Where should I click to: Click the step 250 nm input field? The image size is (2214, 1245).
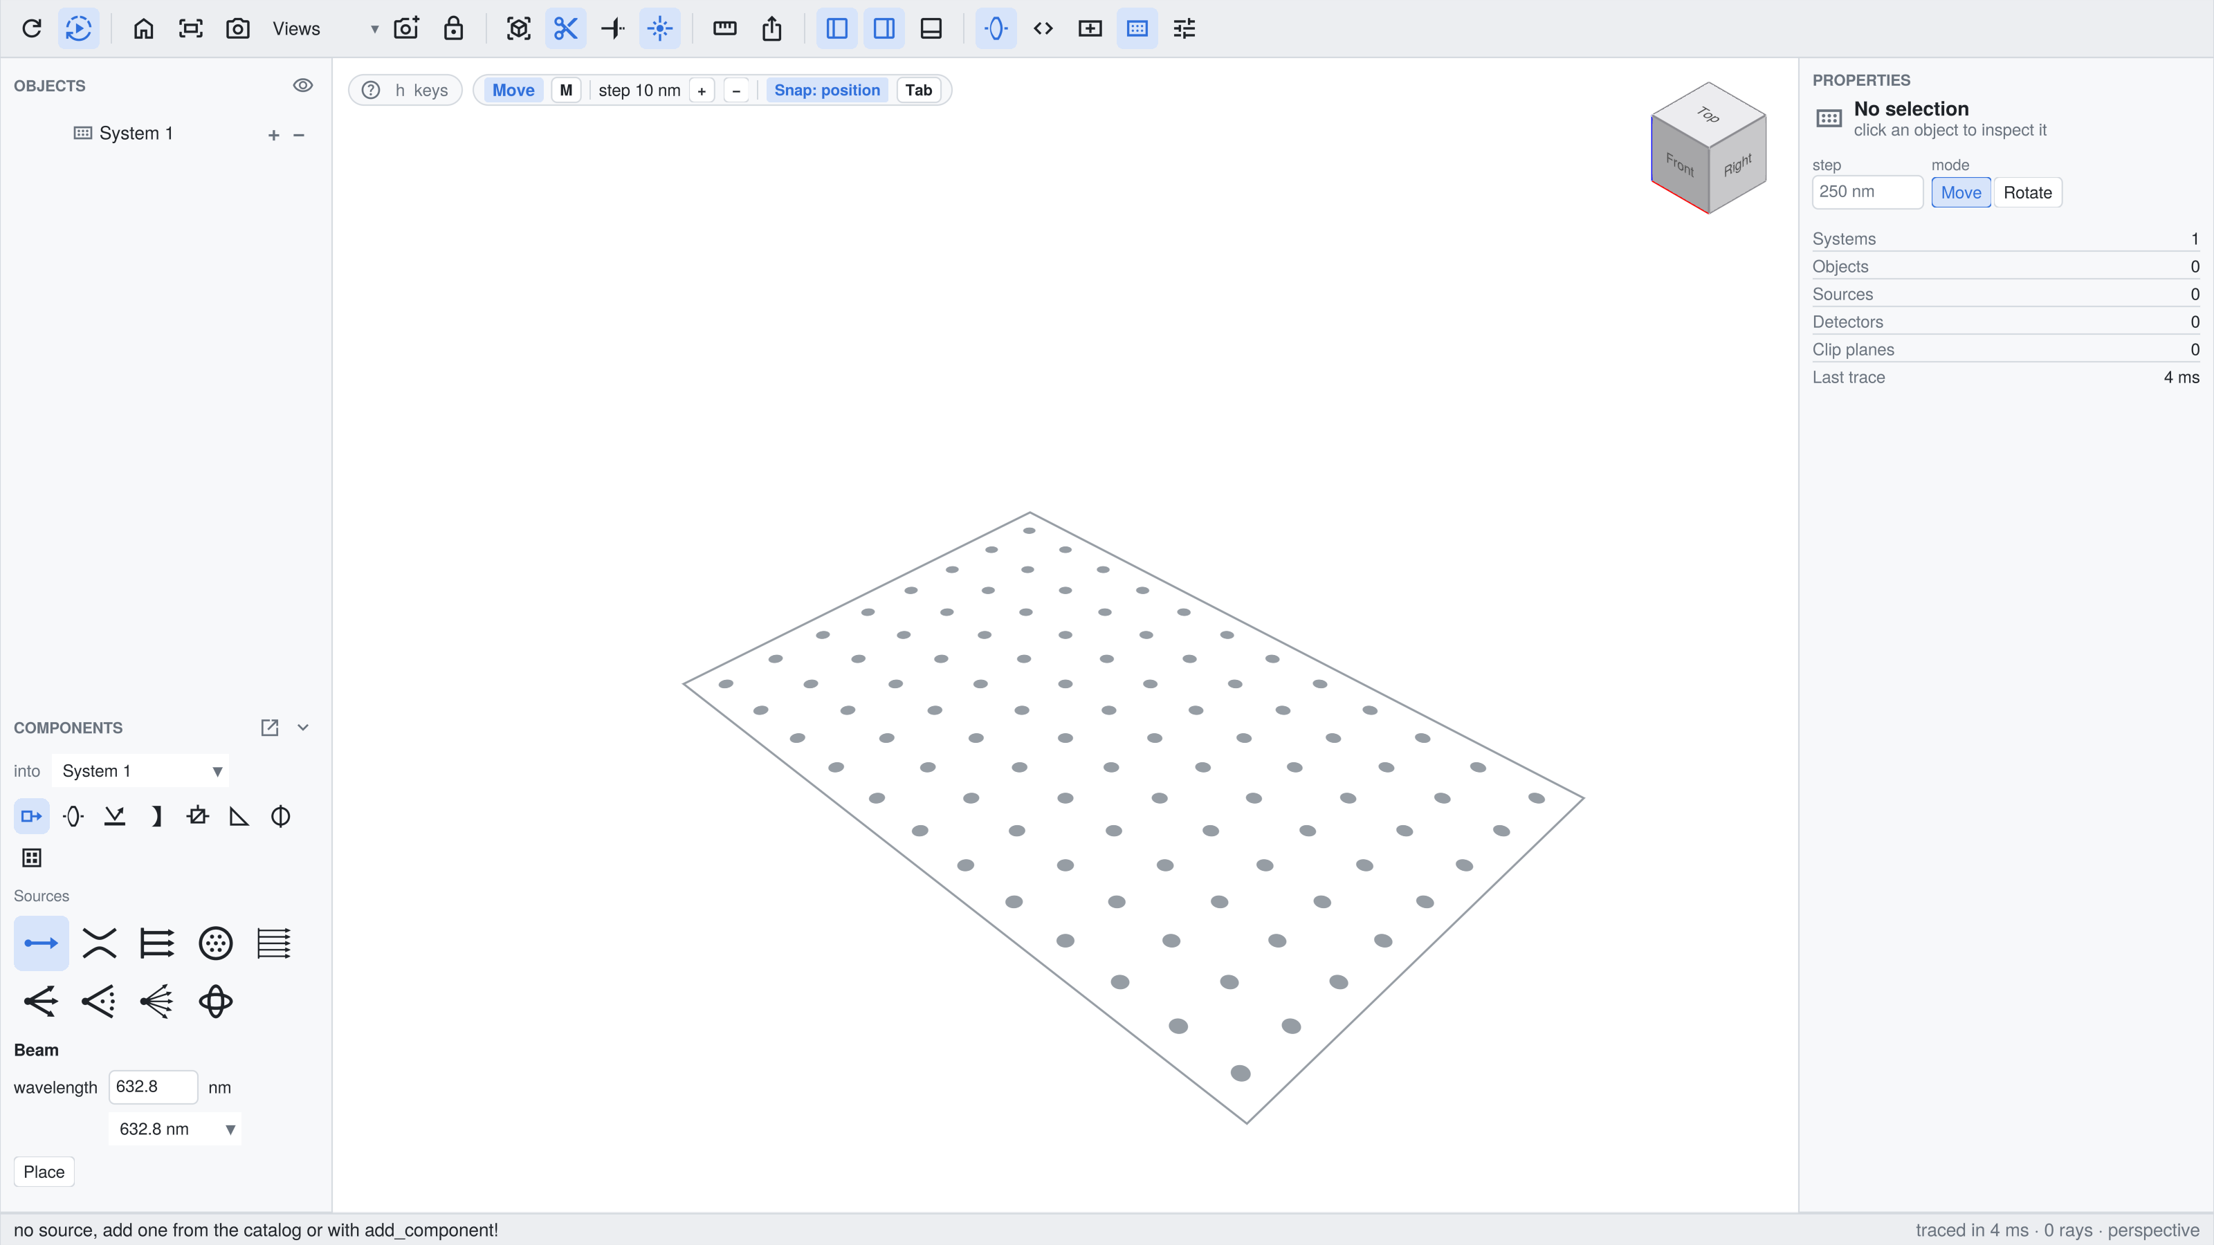pos(1867,192)
